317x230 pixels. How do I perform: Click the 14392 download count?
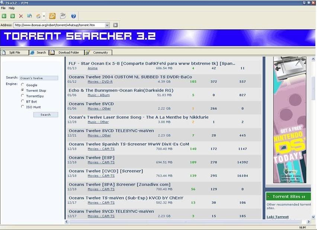click(242, 162)
